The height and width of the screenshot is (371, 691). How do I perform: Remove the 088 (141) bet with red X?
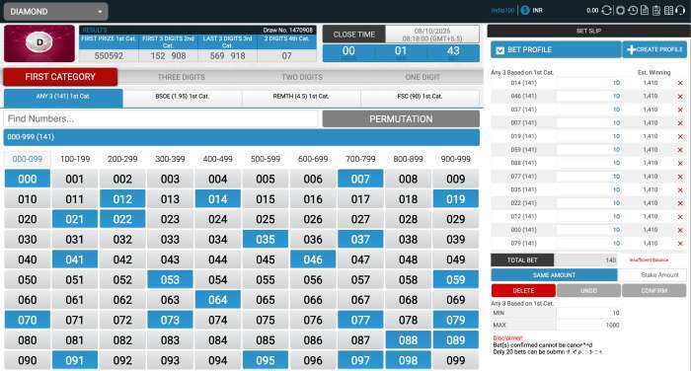(x=680, y=163)
